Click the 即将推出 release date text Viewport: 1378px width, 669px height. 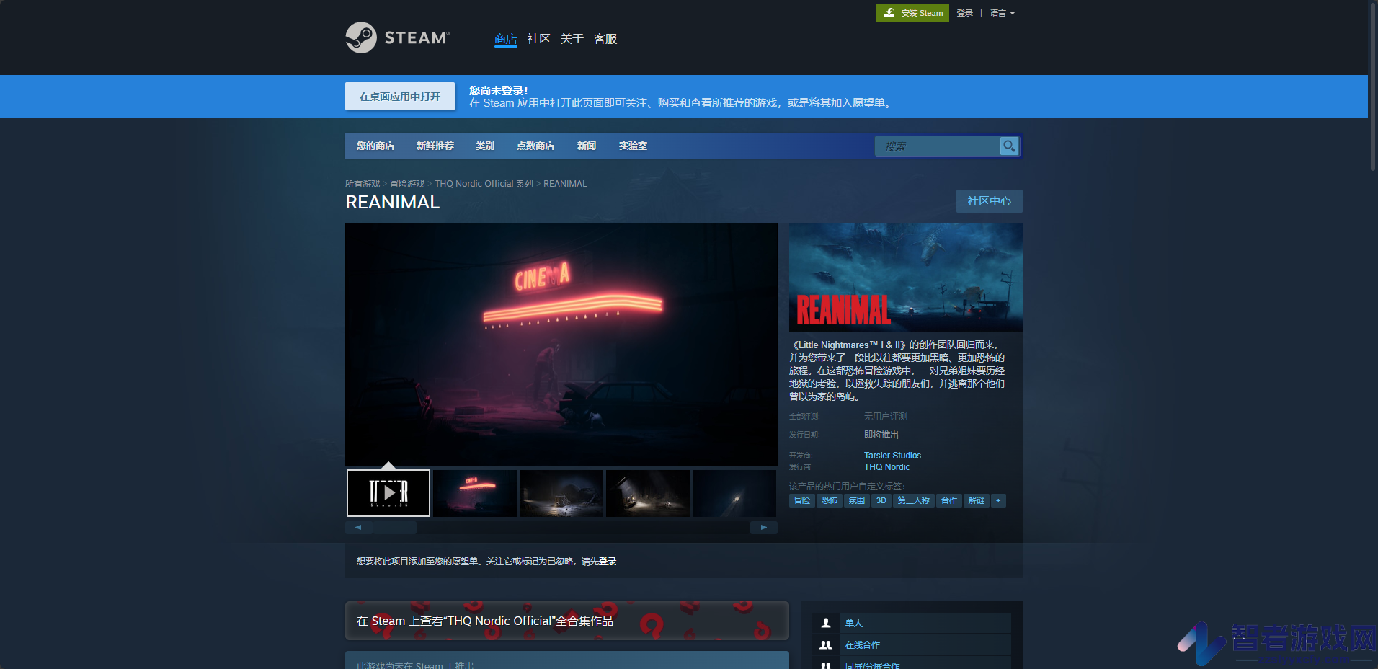tap(881, 435)
